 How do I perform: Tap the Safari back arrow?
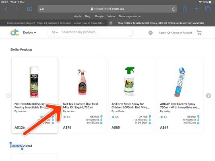tap(6, 9)
